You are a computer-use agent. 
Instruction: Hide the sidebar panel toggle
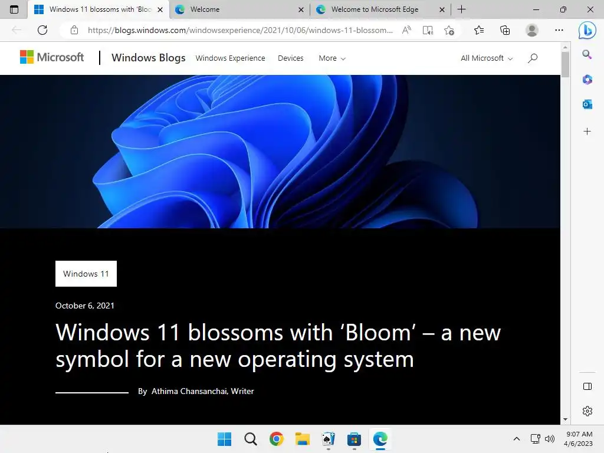pyautogui.click(x=587, y=386)
